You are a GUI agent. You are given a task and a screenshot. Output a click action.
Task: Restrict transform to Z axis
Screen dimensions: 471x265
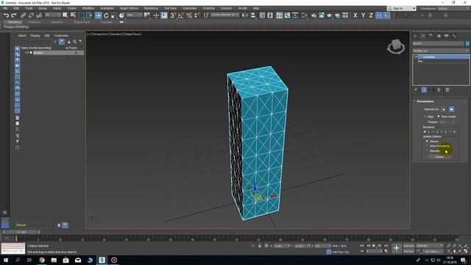371,15
